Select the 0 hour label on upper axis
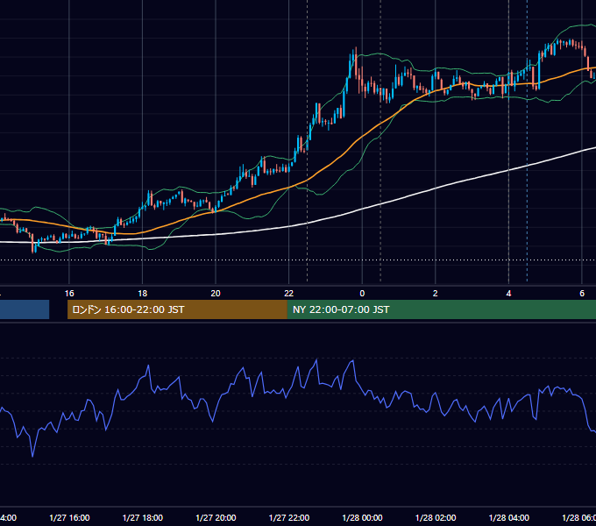 point(362,294)
